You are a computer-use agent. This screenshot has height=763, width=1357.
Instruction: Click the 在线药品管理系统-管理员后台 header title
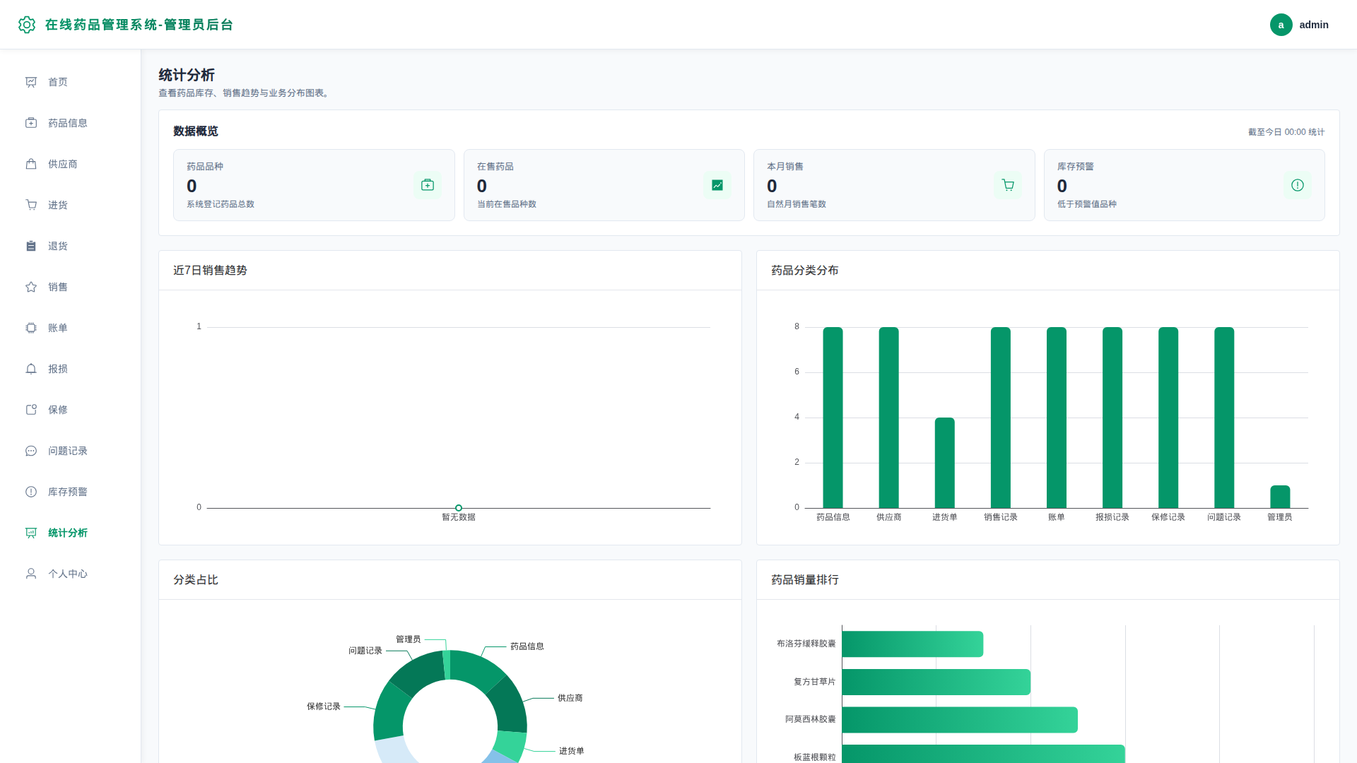[139, 25]
